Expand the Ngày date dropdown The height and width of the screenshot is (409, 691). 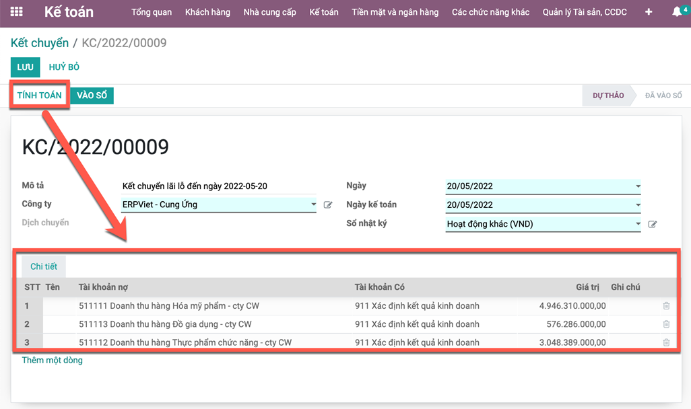[x=638, y=186]
